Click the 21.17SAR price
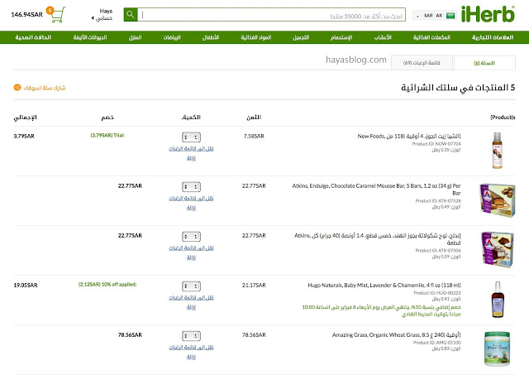The image size is (529, 375). point(254,285)
